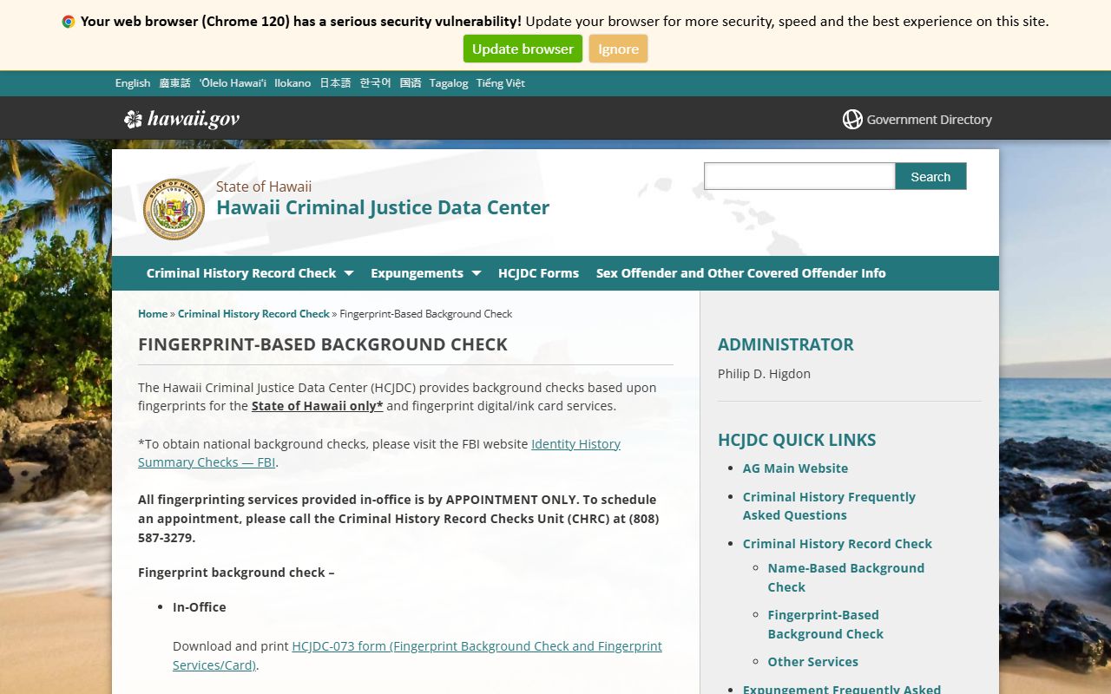Click the HCJDC Quick Links heading
This screenshot has height=694, width=1111.
(797, 440)
